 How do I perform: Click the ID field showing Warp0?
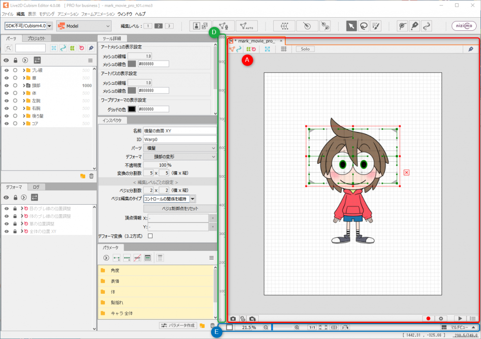(180, 140)
